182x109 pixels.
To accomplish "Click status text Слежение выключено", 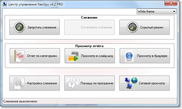I will tap(20, 101).
